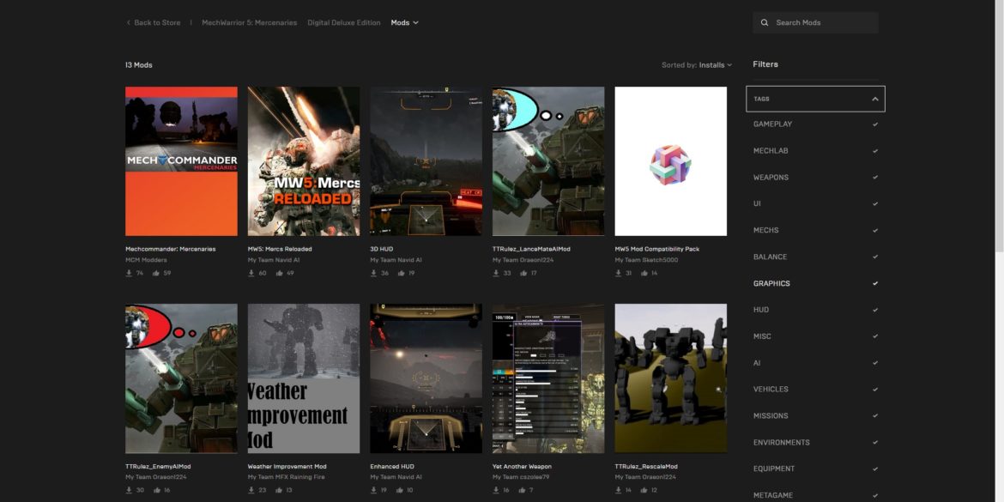
Task: Open the Digital Deluxe Edition breadcrumb link
Action: pos(344,22)
